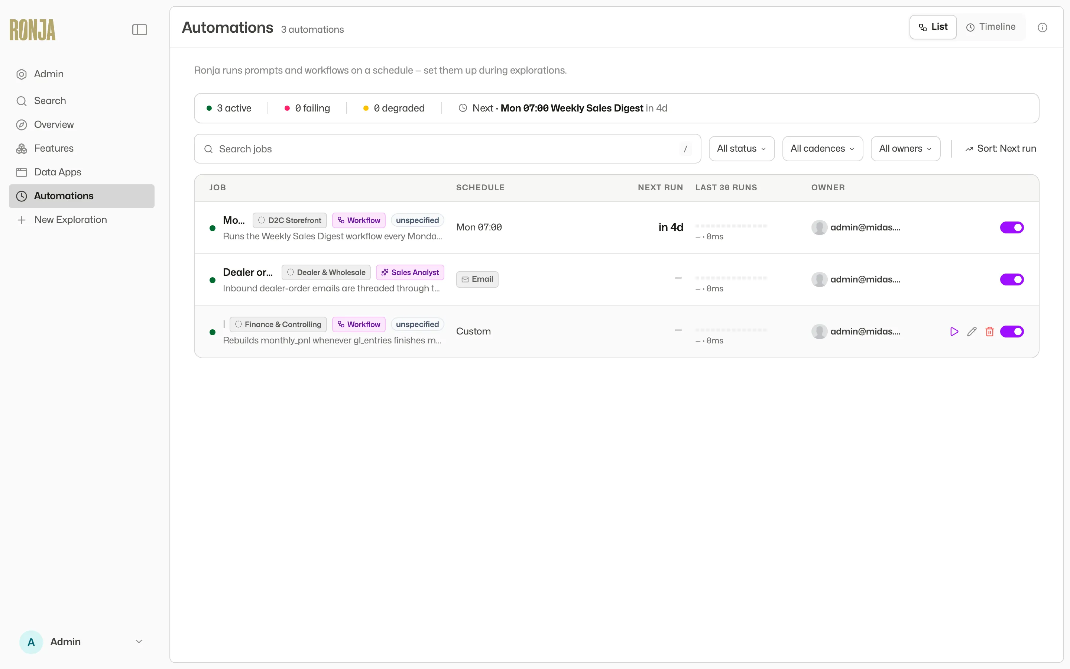The height and width of the screenshot is (669, 1070).
Task: Disable the Finance & Controlling automation toggle
Action: 1012,332
